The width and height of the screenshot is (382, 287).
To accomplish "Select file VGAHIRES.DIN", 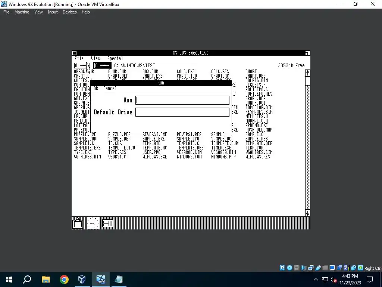I will click(x=87, y=157).
